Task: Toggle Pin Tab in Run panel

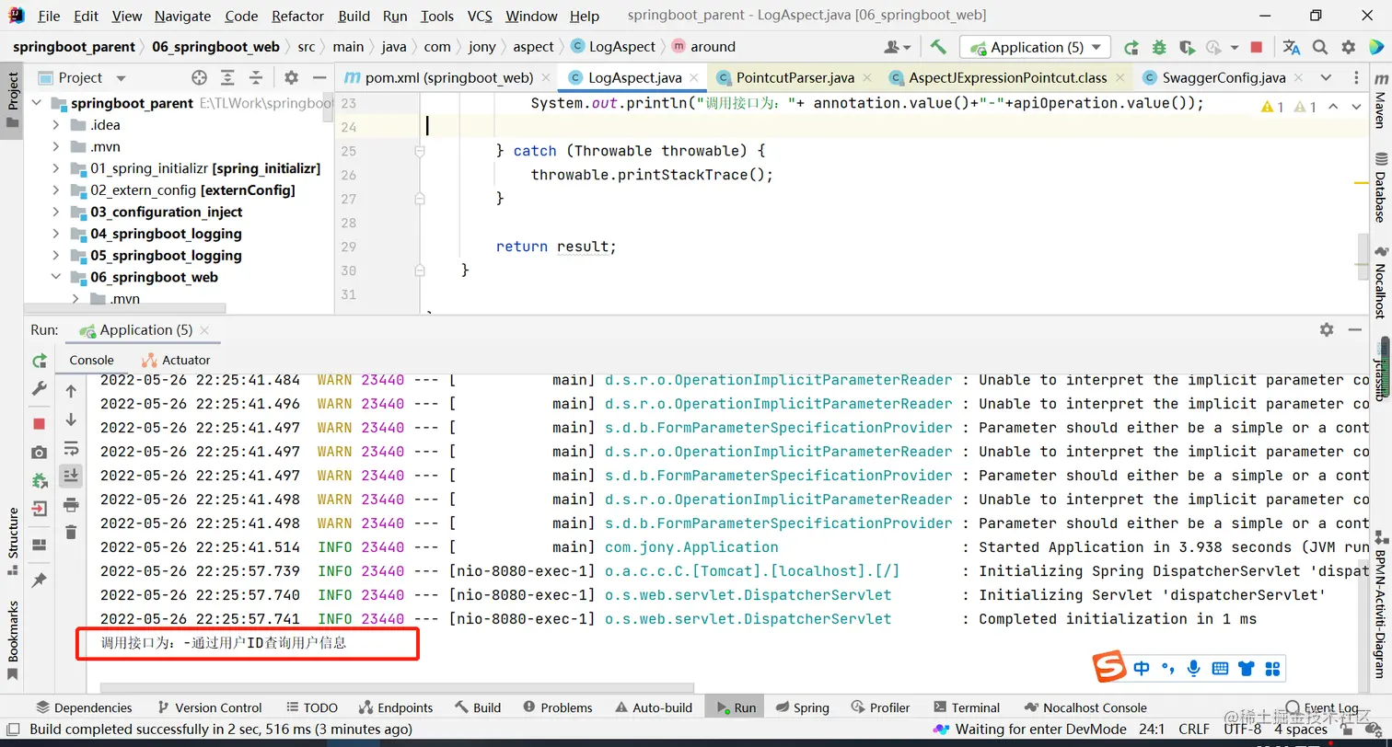Action: pos(40,580)
